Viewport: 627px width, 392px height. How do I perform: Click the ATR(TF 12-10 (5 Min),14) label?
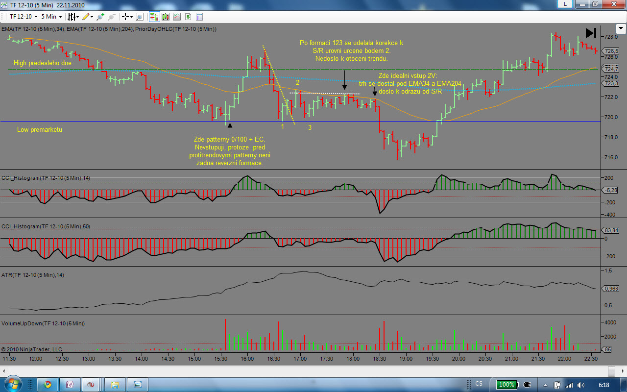point(33,274)
